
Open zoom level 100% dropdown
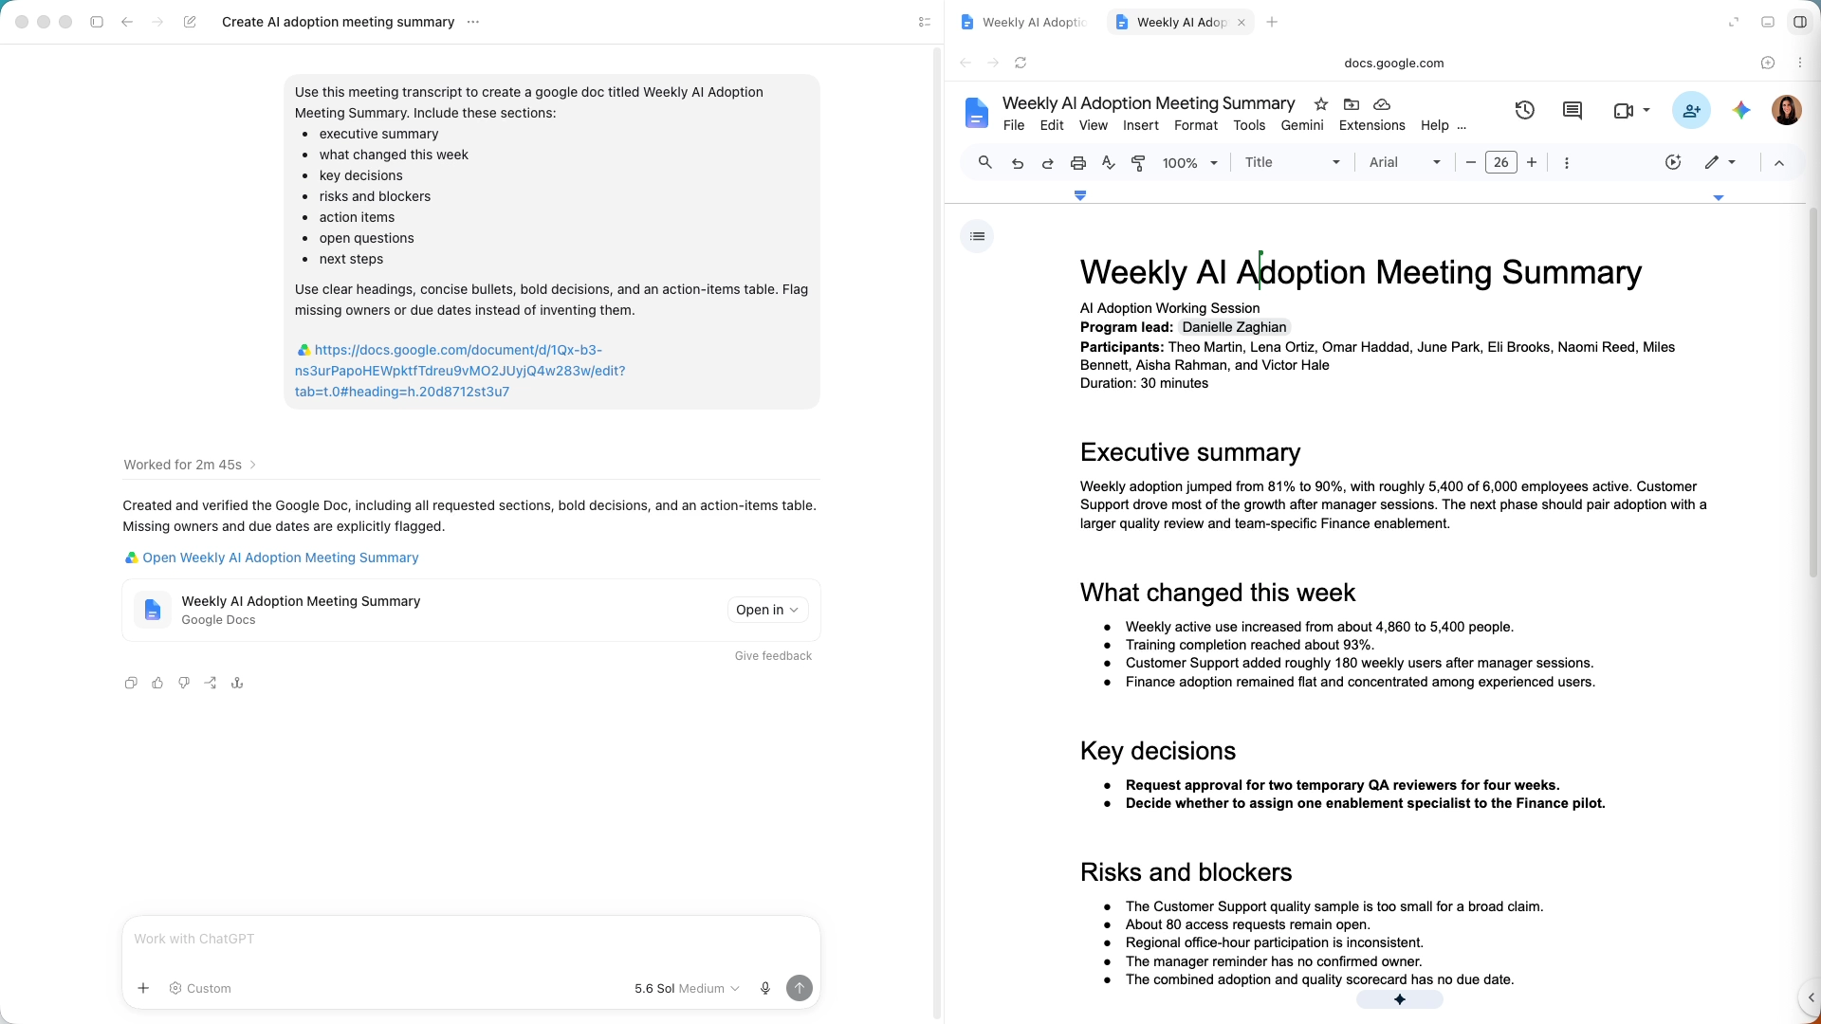click(x=1189, y=163)
